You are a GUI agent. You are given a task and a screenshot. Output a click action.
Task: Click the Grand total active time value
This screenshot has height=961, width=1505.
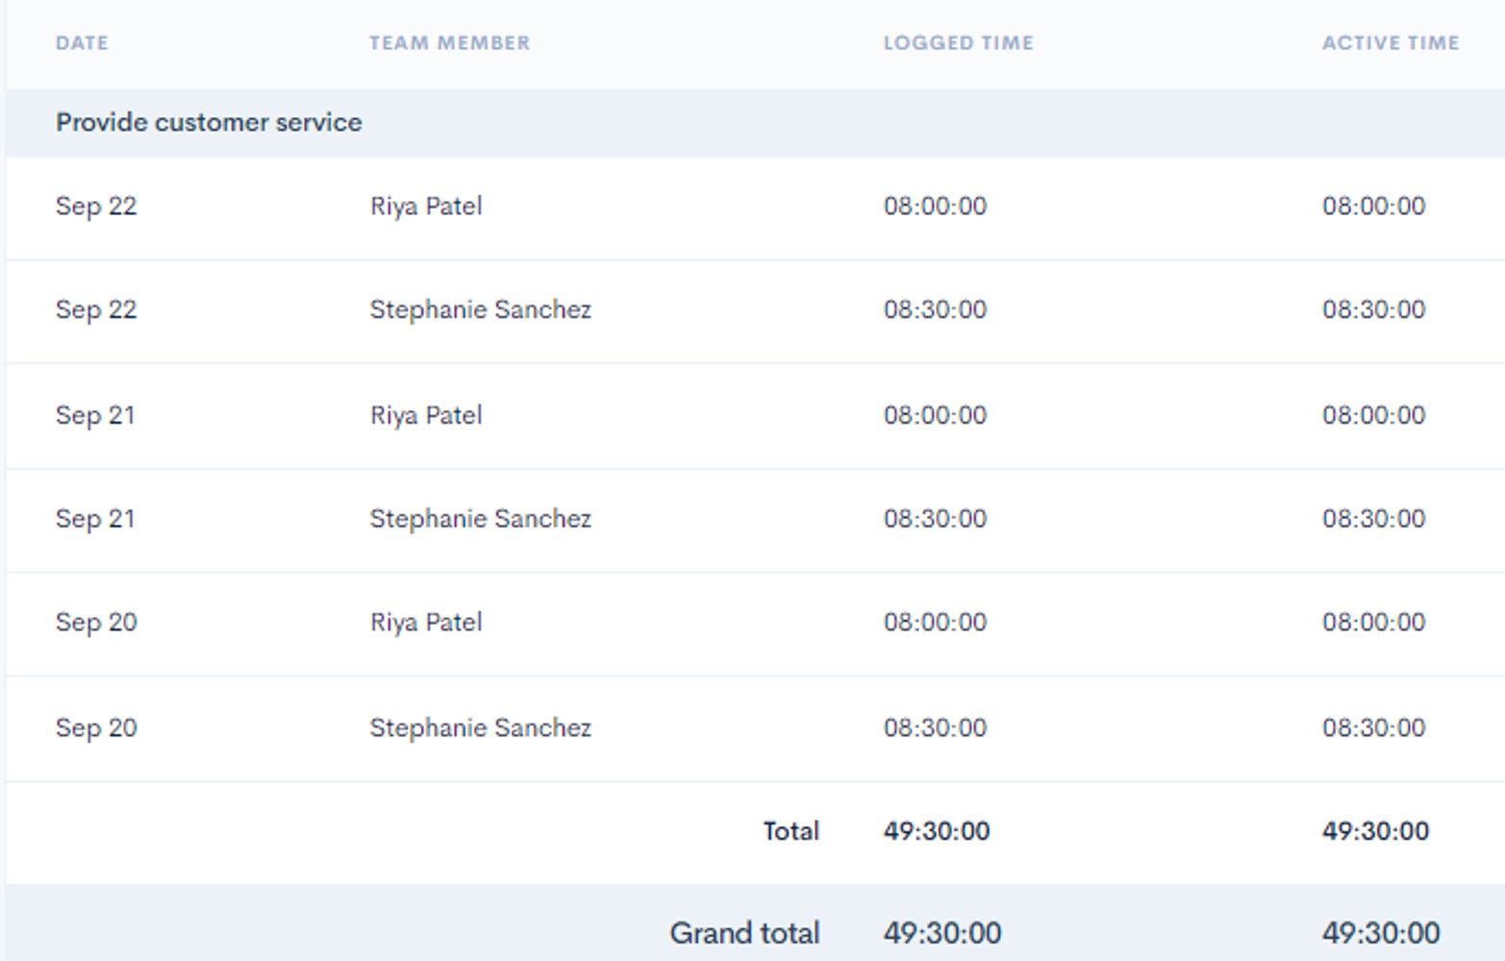[1380, 933]
